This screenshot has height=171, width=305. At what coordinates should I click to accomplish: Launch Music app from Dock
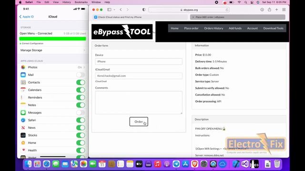point(158,164)
